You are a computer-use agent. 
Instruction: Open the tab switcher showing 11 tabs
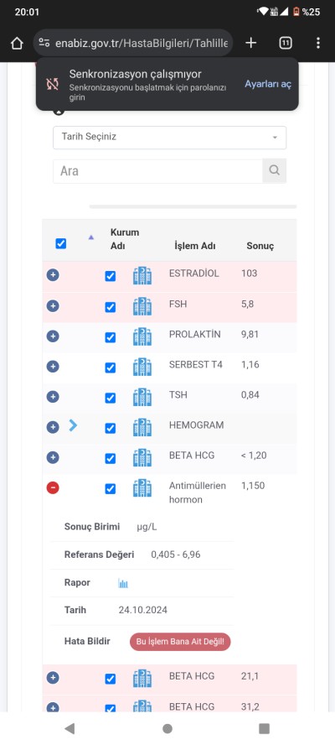pos(286,44)
